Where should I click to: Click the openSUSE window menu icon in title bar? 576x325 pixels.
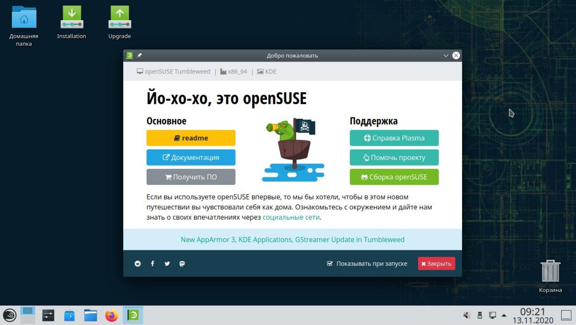(x=130, y=55)
